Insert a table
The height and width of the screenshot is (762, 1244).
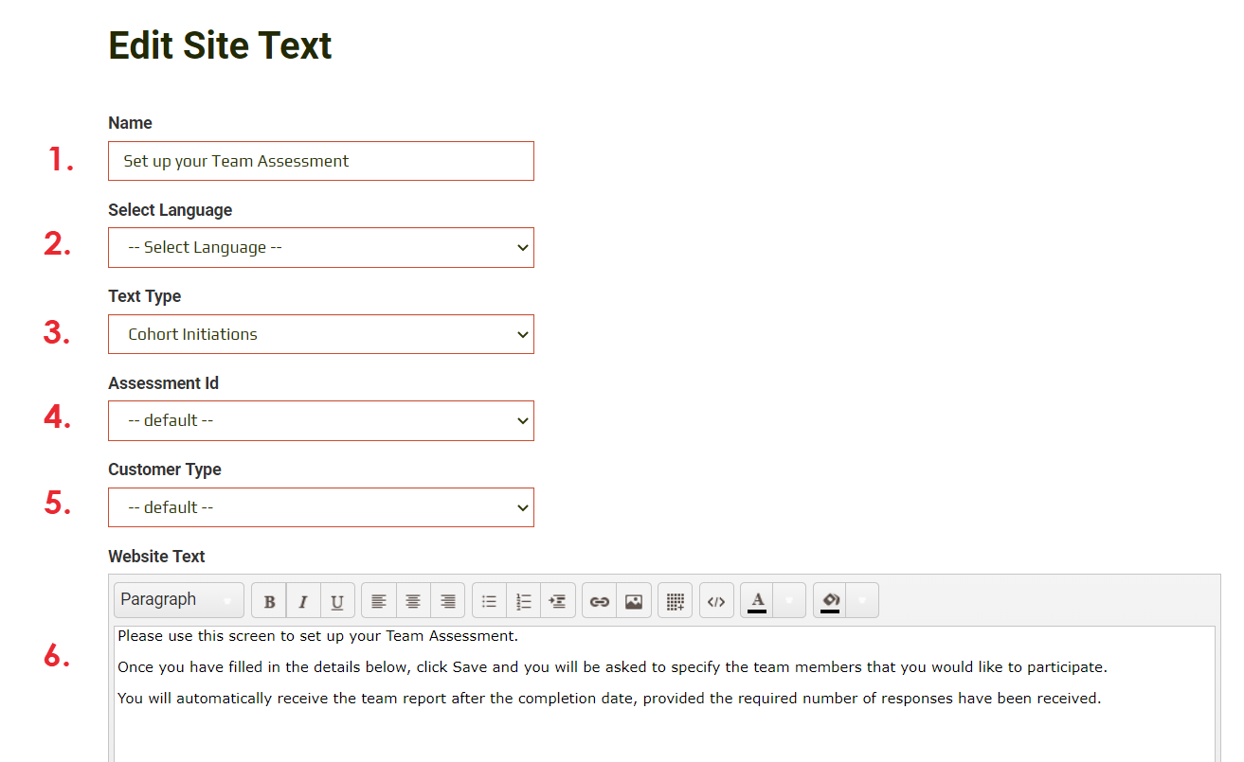(676, 601)
